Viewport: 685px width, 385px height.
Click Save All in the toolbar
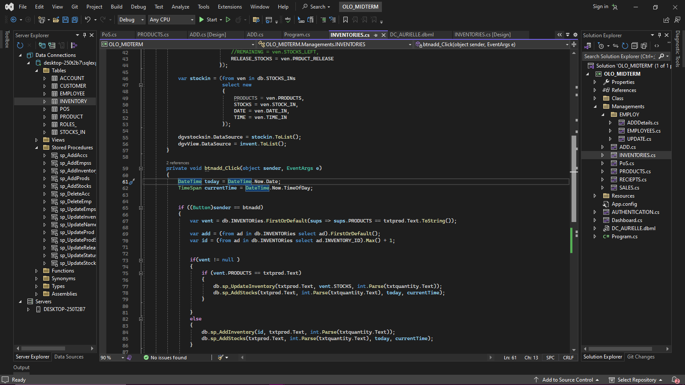pyautogui.click(x=74, y=20)
